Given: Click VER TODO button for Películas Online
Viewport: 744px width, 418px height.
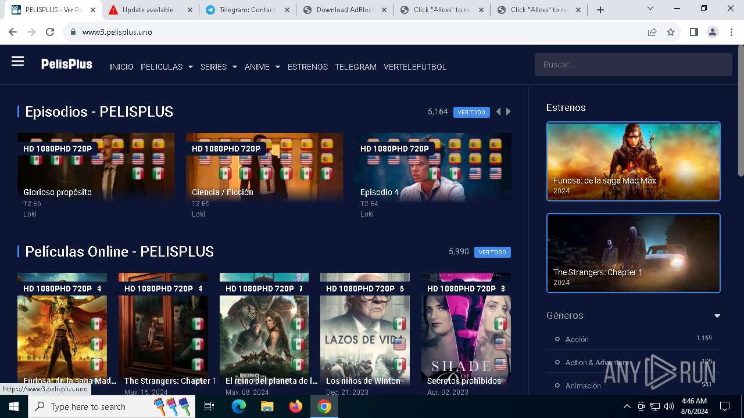Looking at the screenshot, I should click(492, 252).
